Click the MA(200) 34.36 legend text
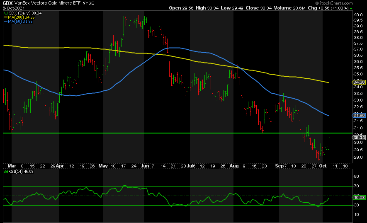Screen dimensions: 367x223 click(21, 17)
